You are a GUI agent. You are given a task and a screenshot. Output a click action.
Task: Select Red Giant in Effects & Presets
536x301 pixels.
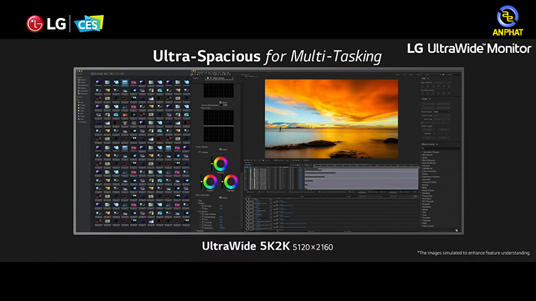(x=426, y=199)
